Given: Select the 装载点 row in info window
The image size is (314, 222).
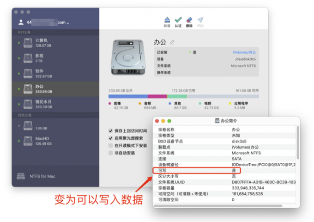Looking at the screenshot, I should point(225,147).
